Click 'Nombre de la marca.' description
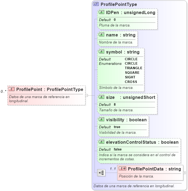Viewport: 188px width, 191px height. click(x=116, y=42)
